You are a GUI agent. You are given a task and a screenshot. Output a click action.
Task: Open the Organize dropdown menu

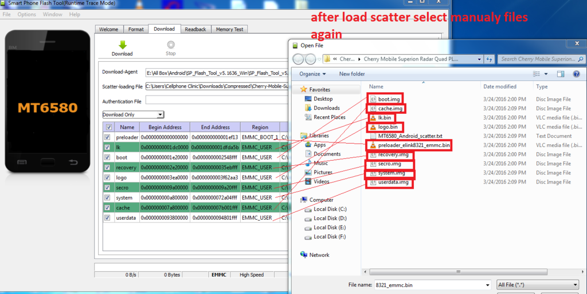(312, 74)
